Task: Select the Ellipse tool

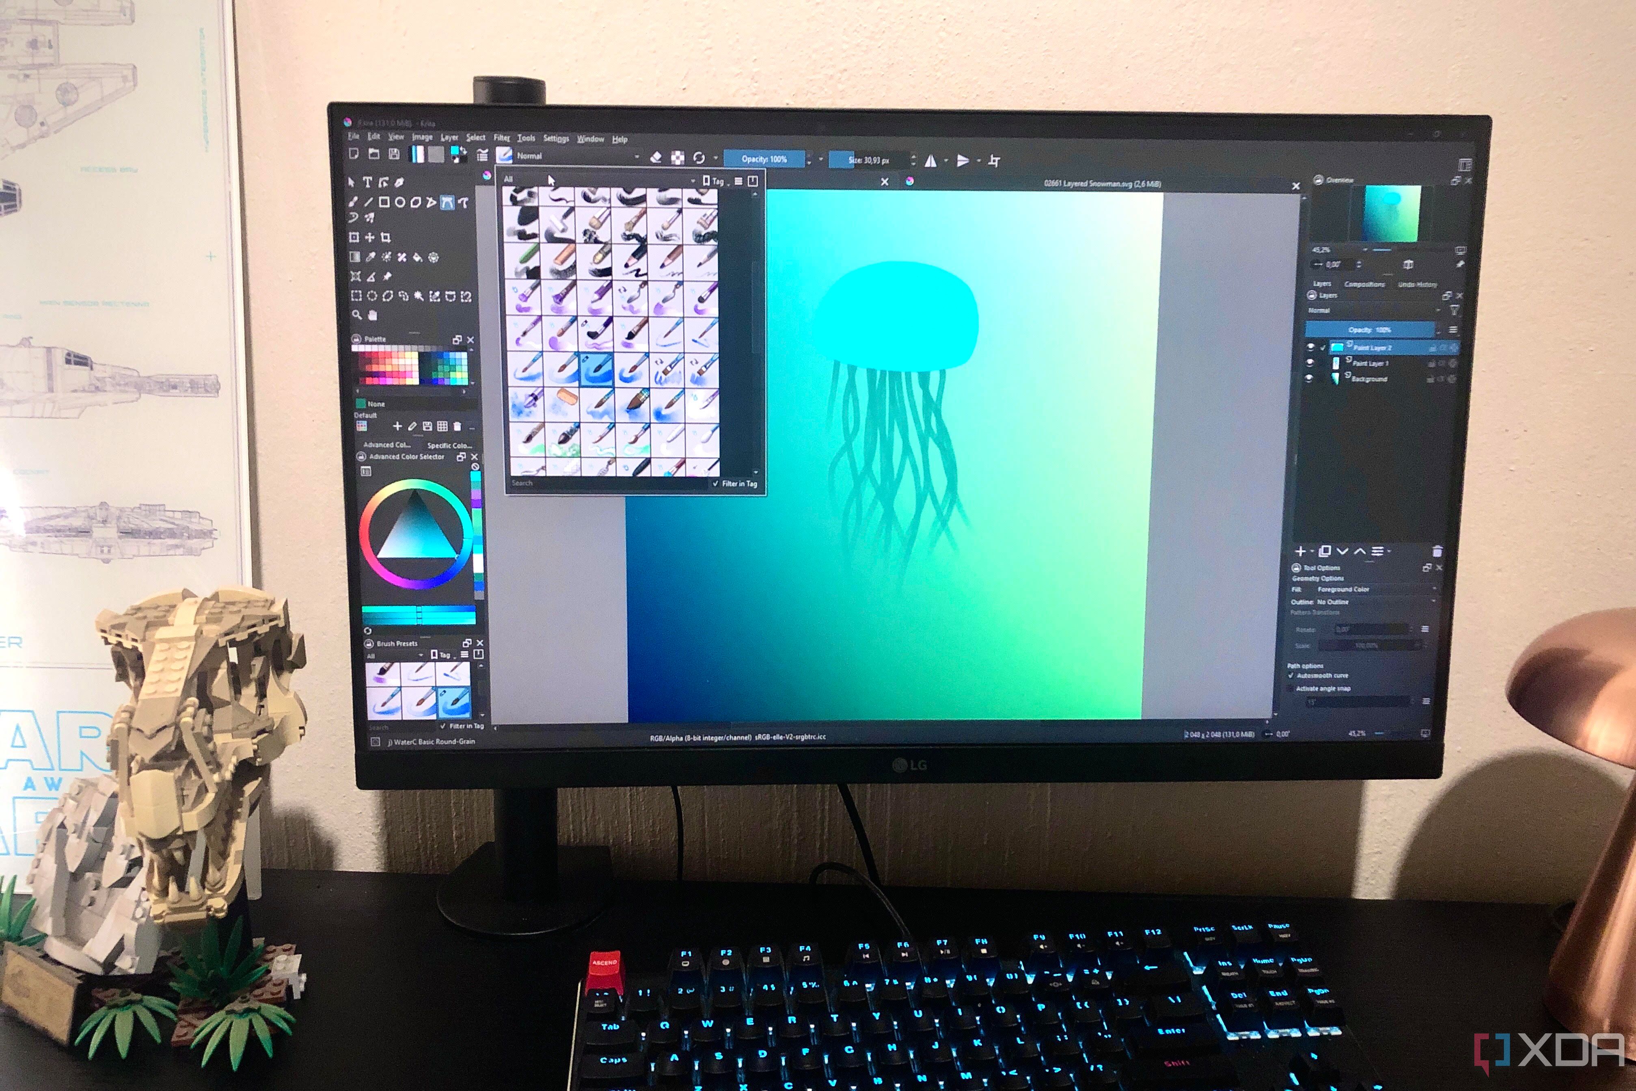Action: pyautogui.click(x=400, y=203)
